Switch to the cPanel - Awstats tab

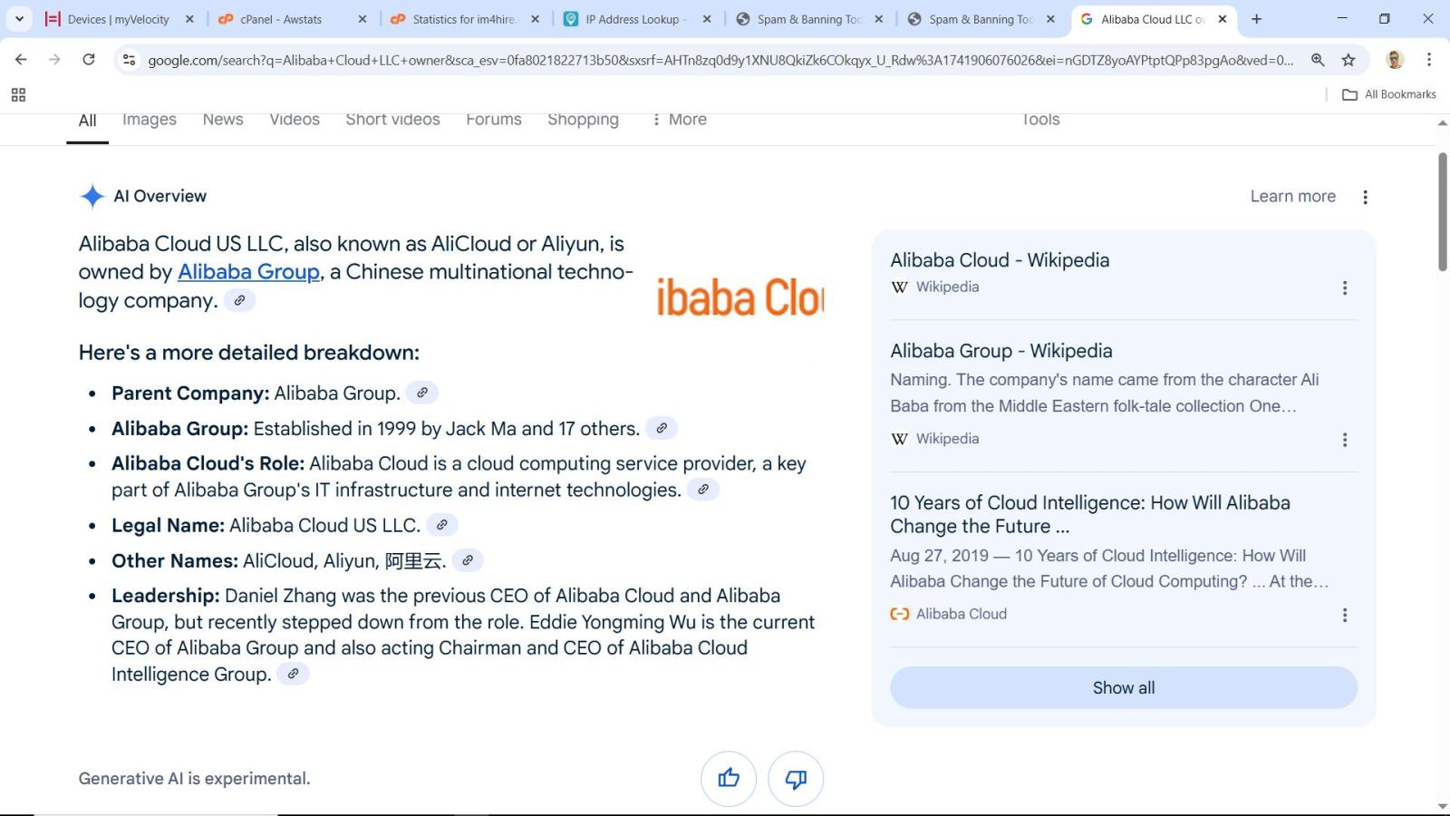[281, 19]
